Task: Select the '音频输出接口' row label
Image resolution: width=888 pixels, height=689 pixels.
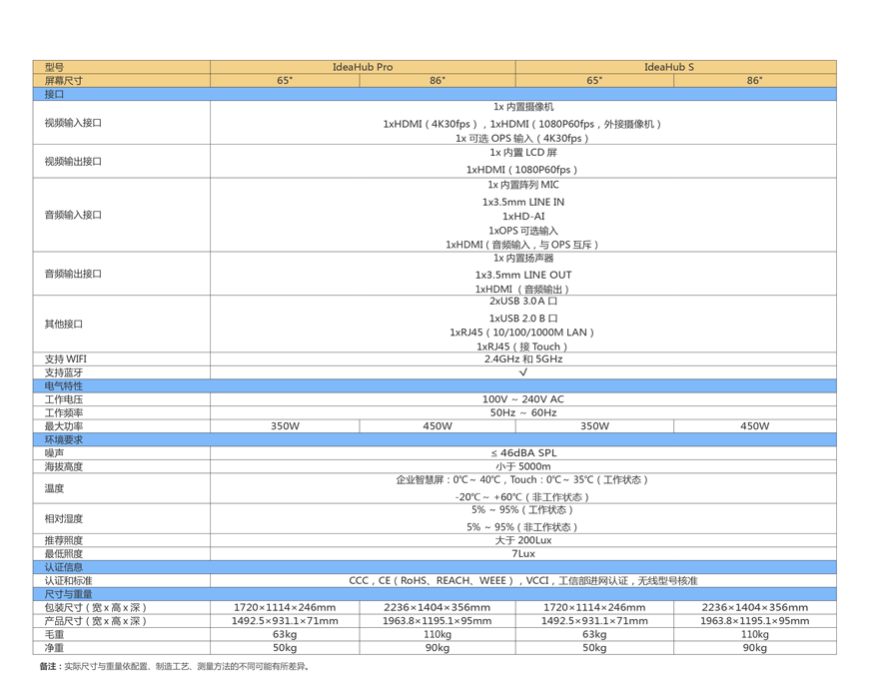Action: point(73,274)
